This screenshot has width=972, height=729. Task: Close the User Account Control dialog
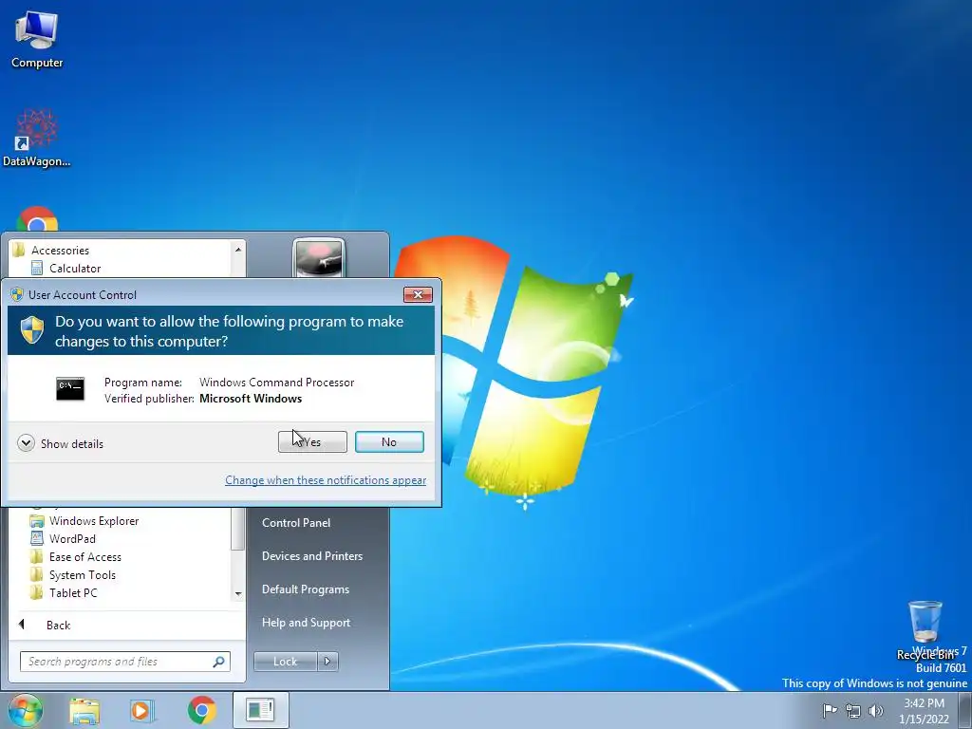click(418, 294)
